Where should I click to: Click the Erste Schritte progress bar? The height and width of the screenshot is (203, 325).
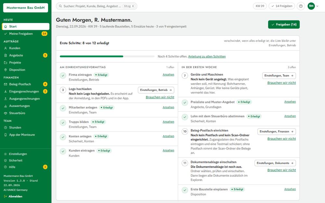tap(107, 56)
